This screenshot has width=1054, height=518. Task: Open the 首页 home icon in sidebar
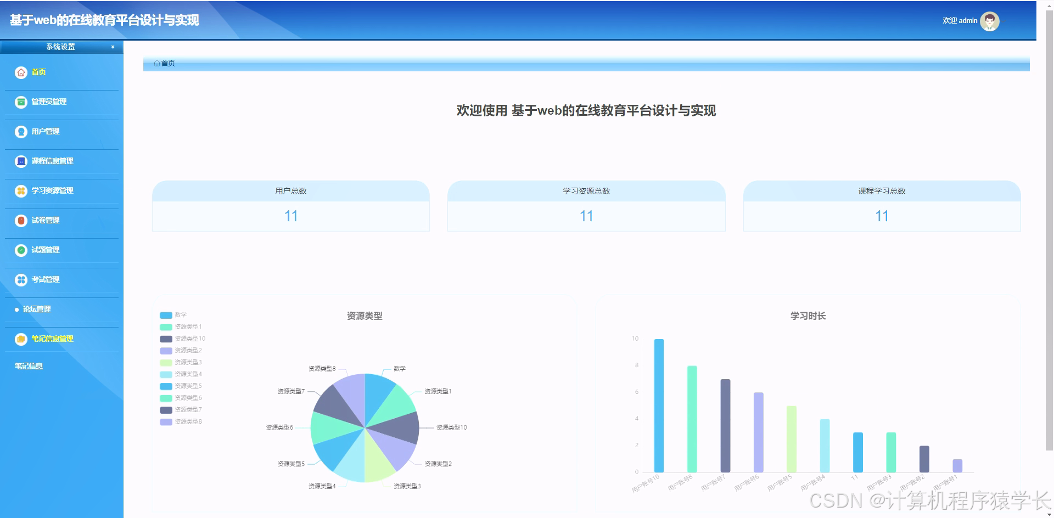(x=20, y=72)
